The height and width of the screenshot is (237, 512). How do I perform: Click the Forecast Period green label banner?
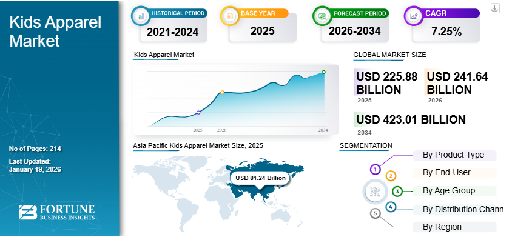coord(359,13)
